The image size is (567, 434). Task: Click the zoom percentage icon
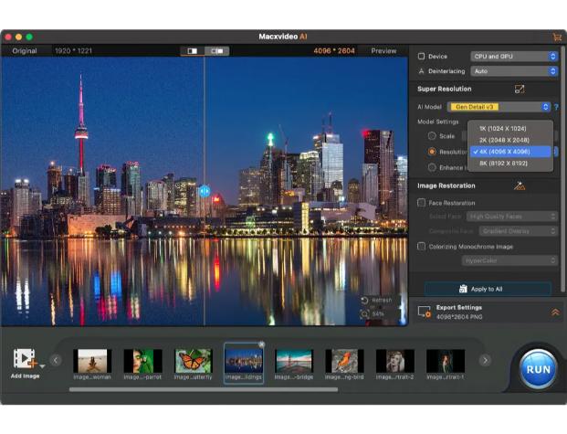coord(364,313)
